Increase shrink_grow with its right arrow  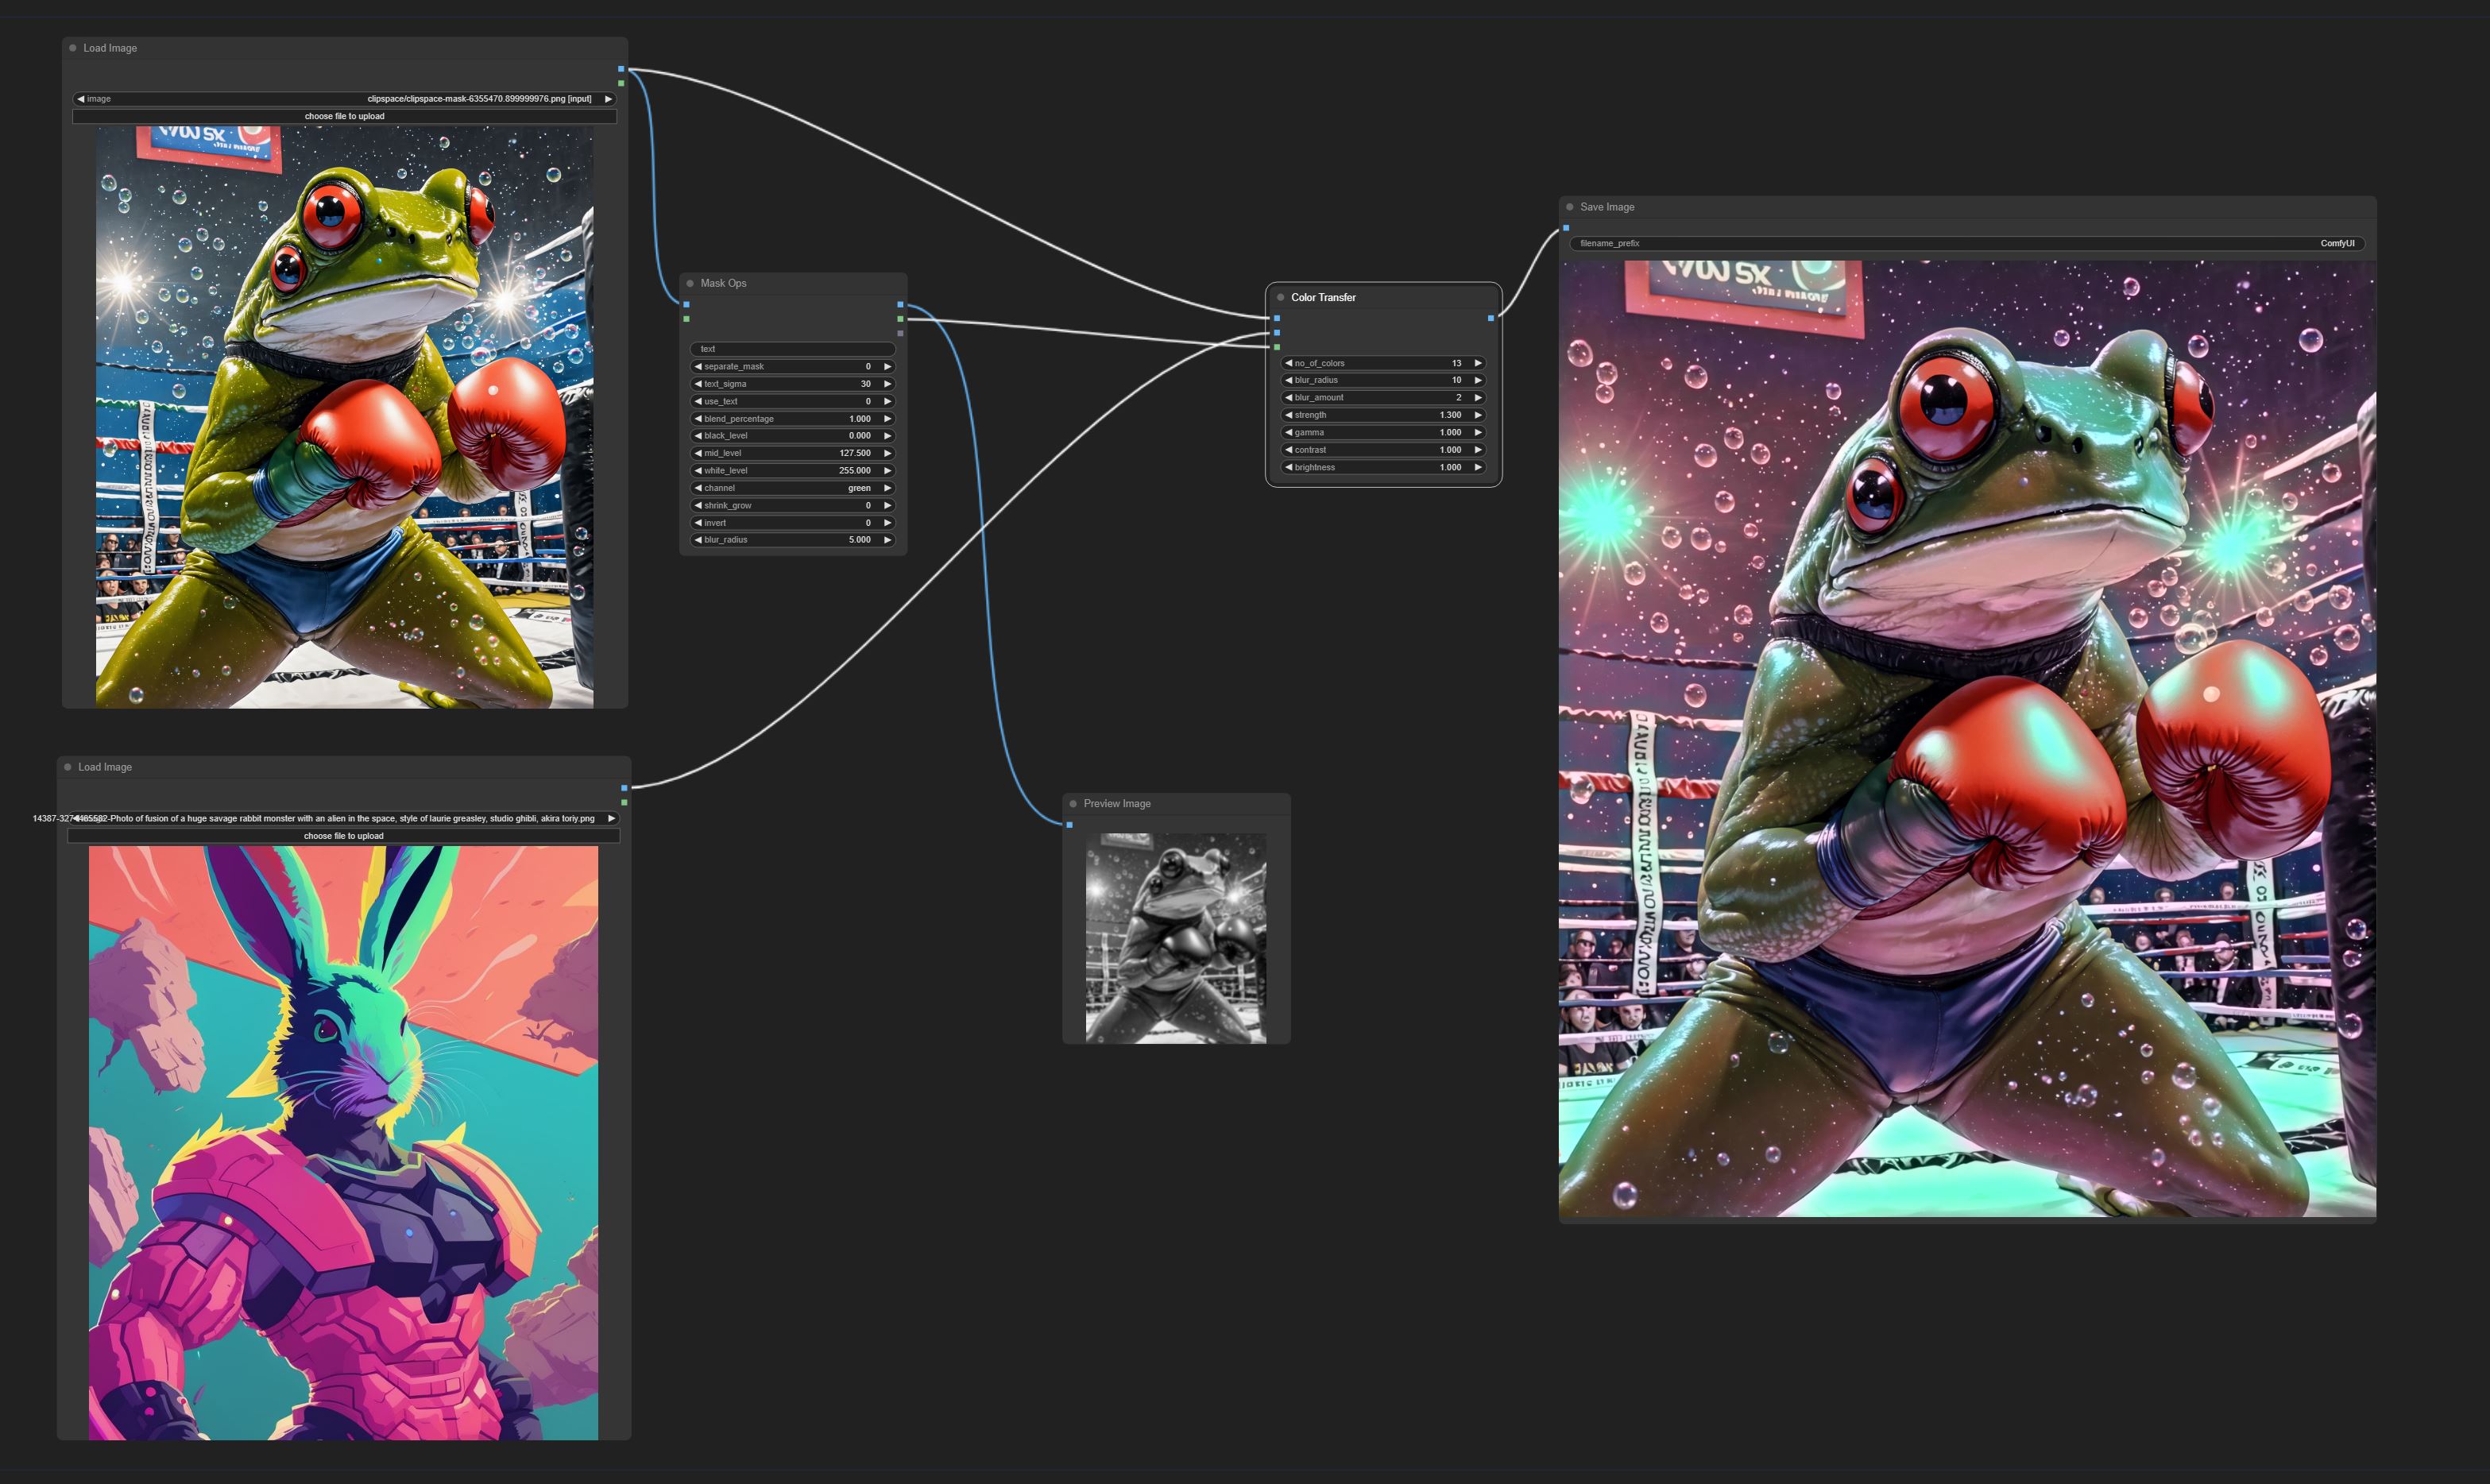pos(887,506)
